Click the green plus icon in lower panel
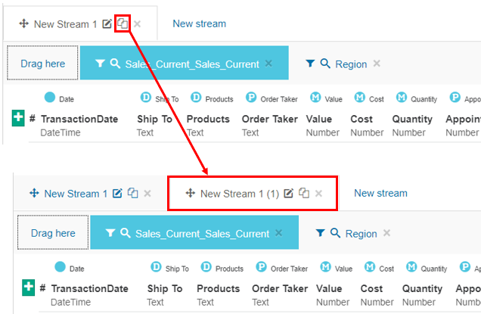Screen dimensions: 481x314 coord(29,288)
